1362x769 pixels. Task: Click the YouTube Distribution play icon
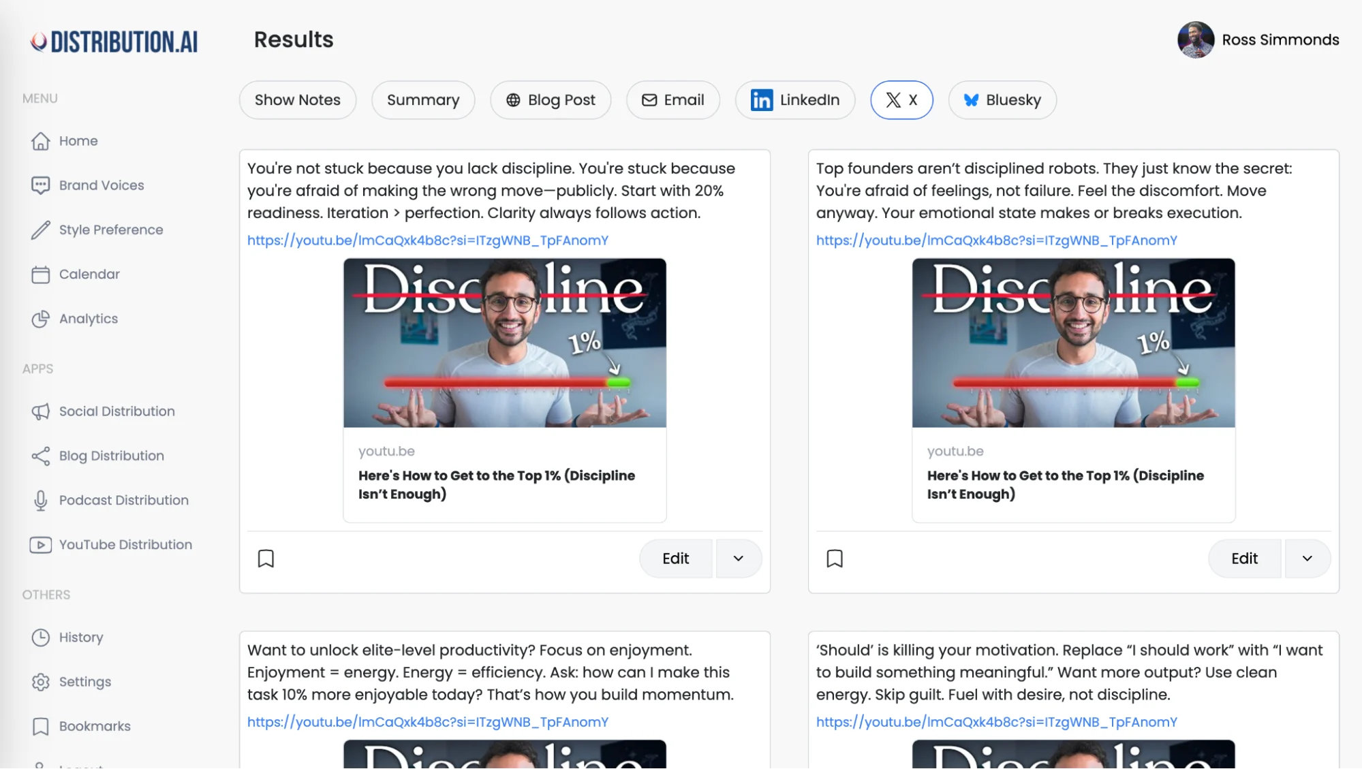pos(40,545)
